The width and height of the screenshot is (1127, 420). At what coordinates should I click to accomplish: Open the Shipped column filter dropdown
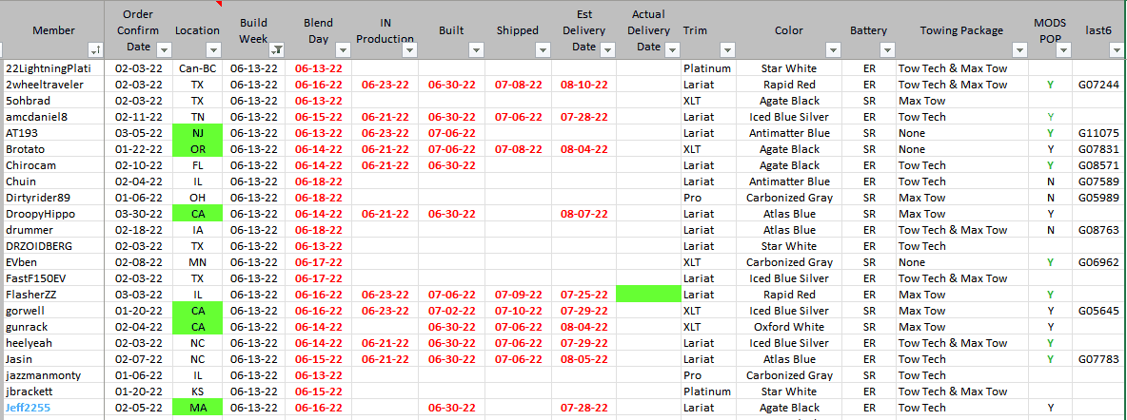[x=541, y=49]
